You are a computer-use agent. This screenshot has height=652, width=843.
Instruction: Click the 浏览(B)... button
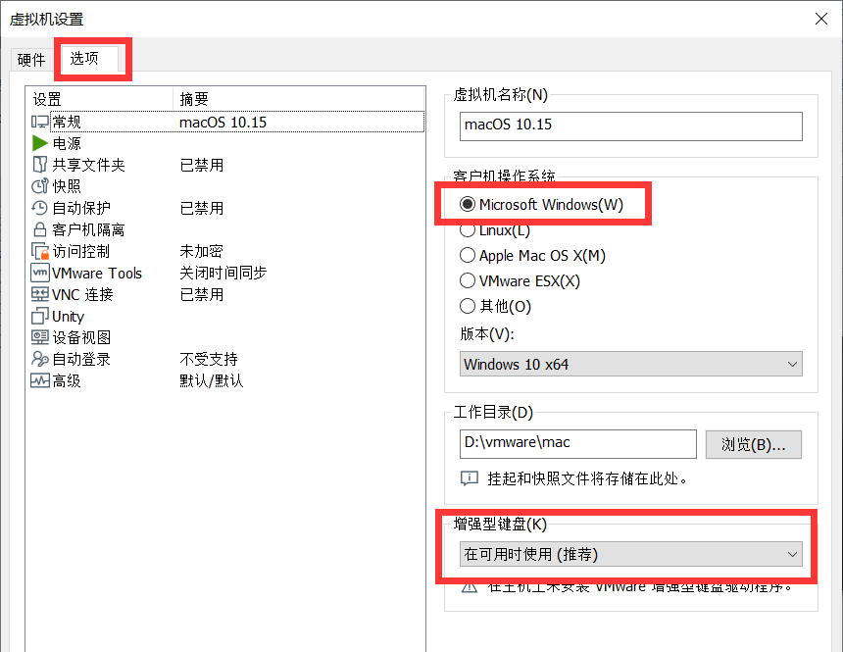coord(753,444)
